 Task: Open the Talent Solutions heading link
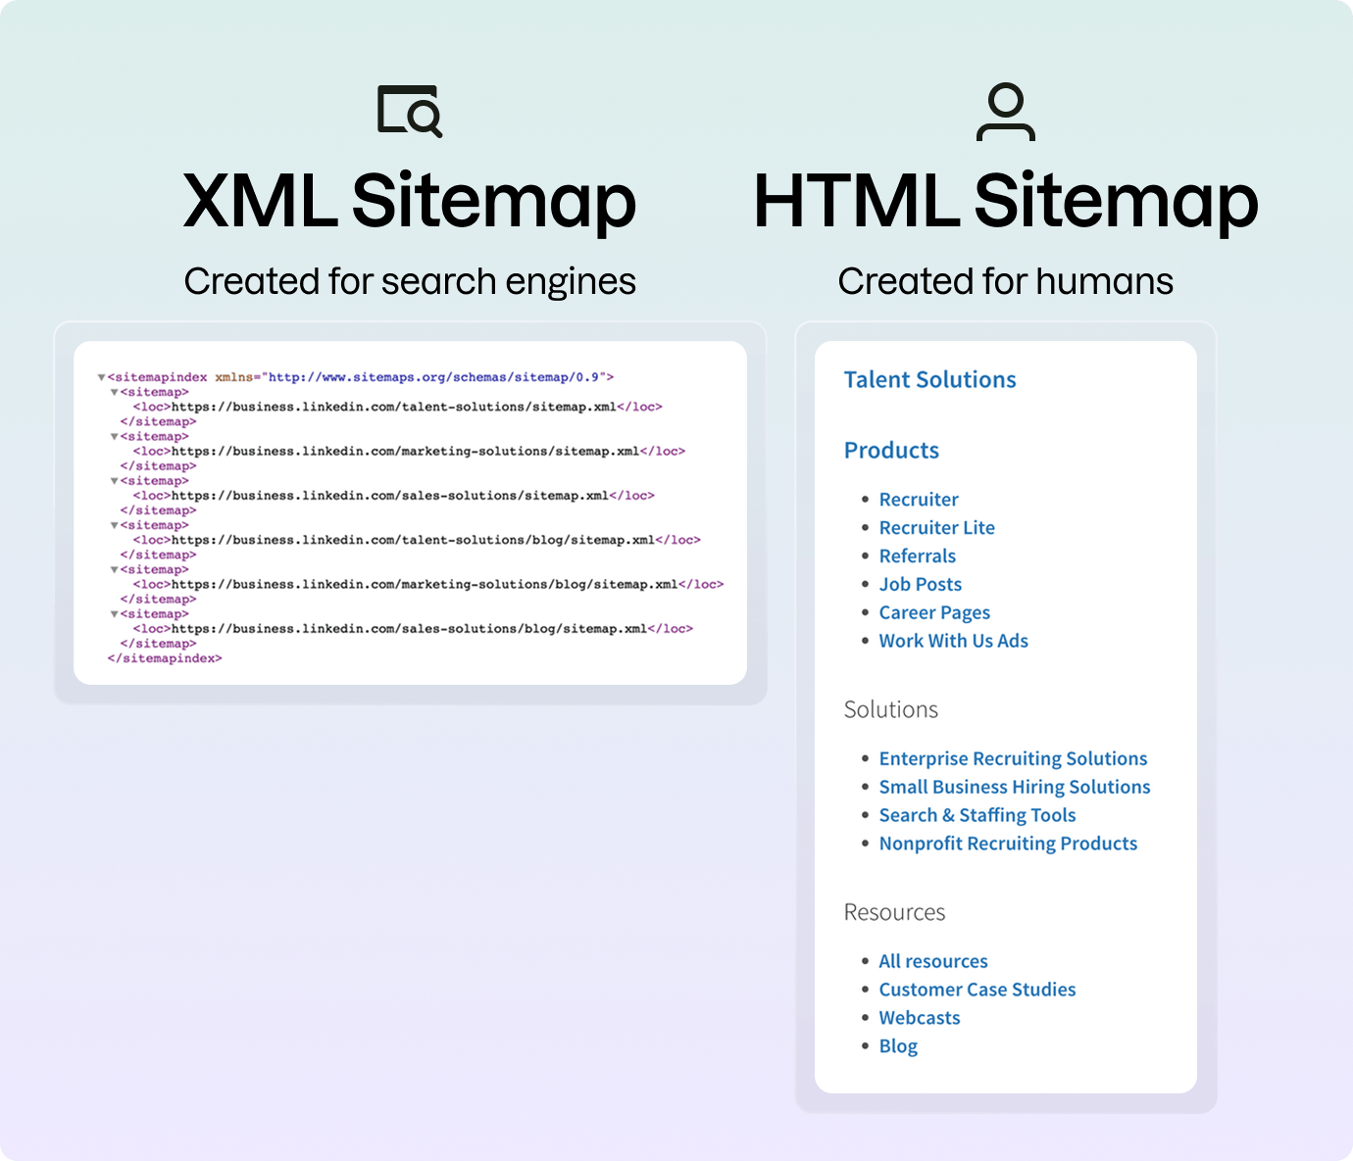tap(929, 380)
